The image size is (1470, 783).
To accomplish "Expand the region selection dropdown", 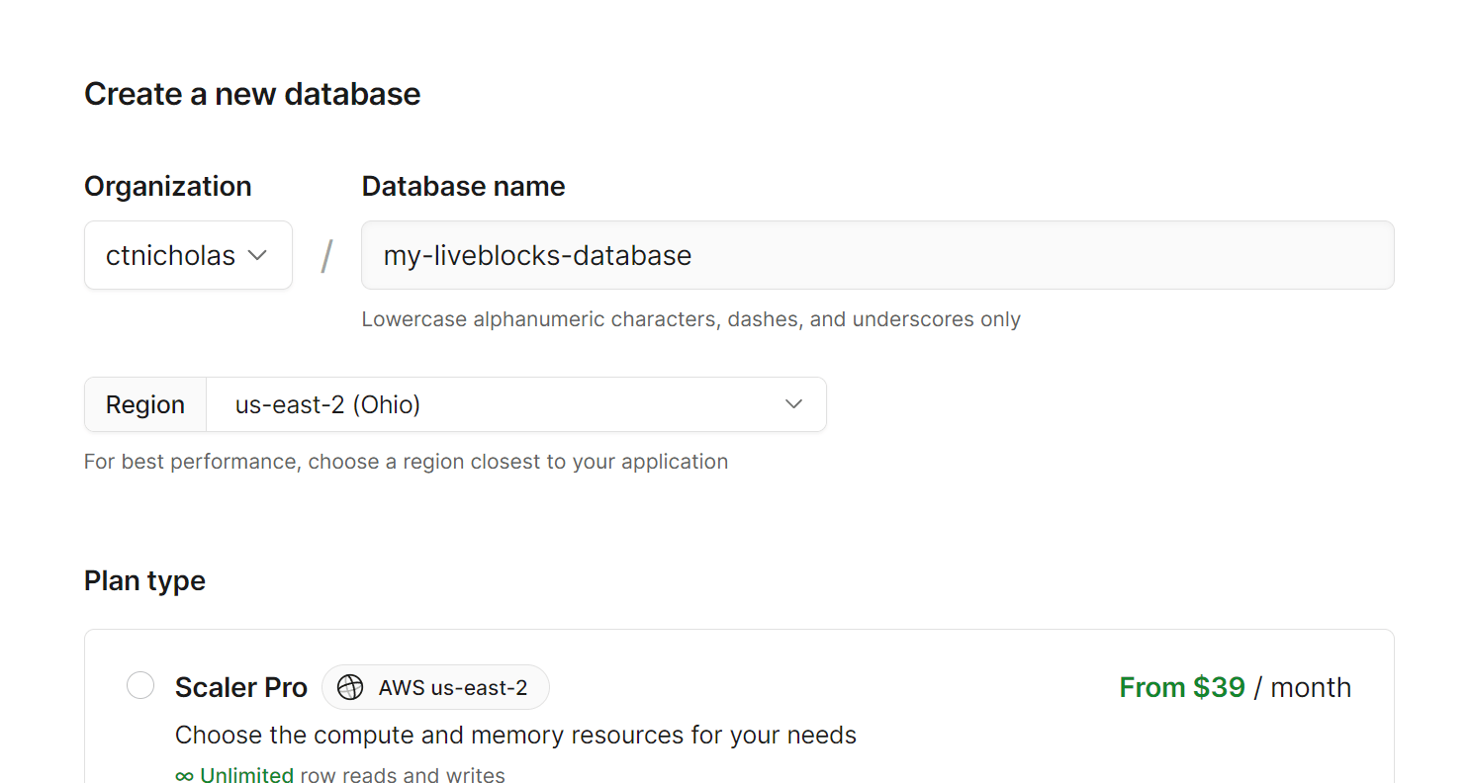I will tap(514, 404).
